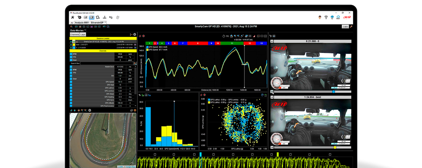Image resolution: width=422 pixels, height=168 pixels.
Task: Tick the checkbox after the cyan timeline marker
Action: pos(213,154)
